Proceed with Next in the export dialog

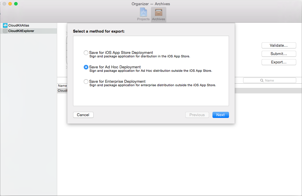220,115
